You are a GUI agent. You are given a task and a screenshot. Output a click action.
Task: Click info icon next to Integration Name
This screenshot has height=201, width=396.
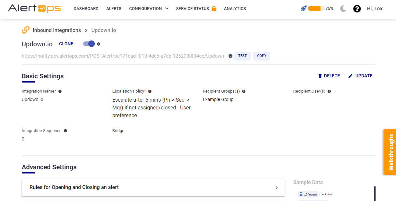(60, 91)
